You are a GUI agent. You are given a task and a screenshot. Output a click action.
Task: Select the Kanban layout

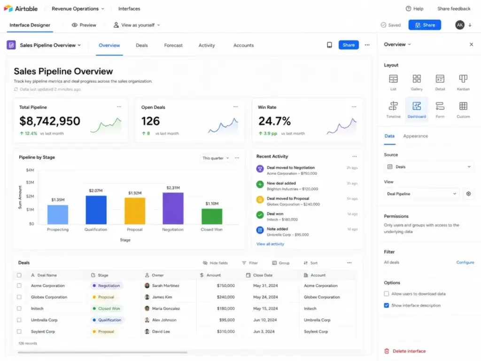(x=463, y=83)
